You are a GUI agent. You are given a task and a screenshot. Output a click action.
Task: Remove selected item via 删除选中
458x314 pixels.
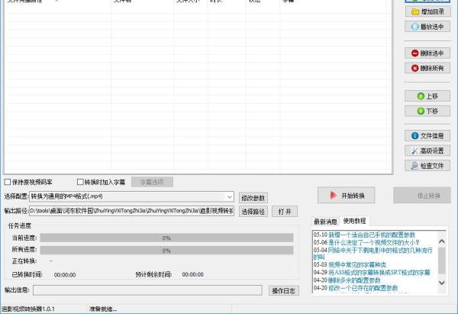click(x=427, y=53)
